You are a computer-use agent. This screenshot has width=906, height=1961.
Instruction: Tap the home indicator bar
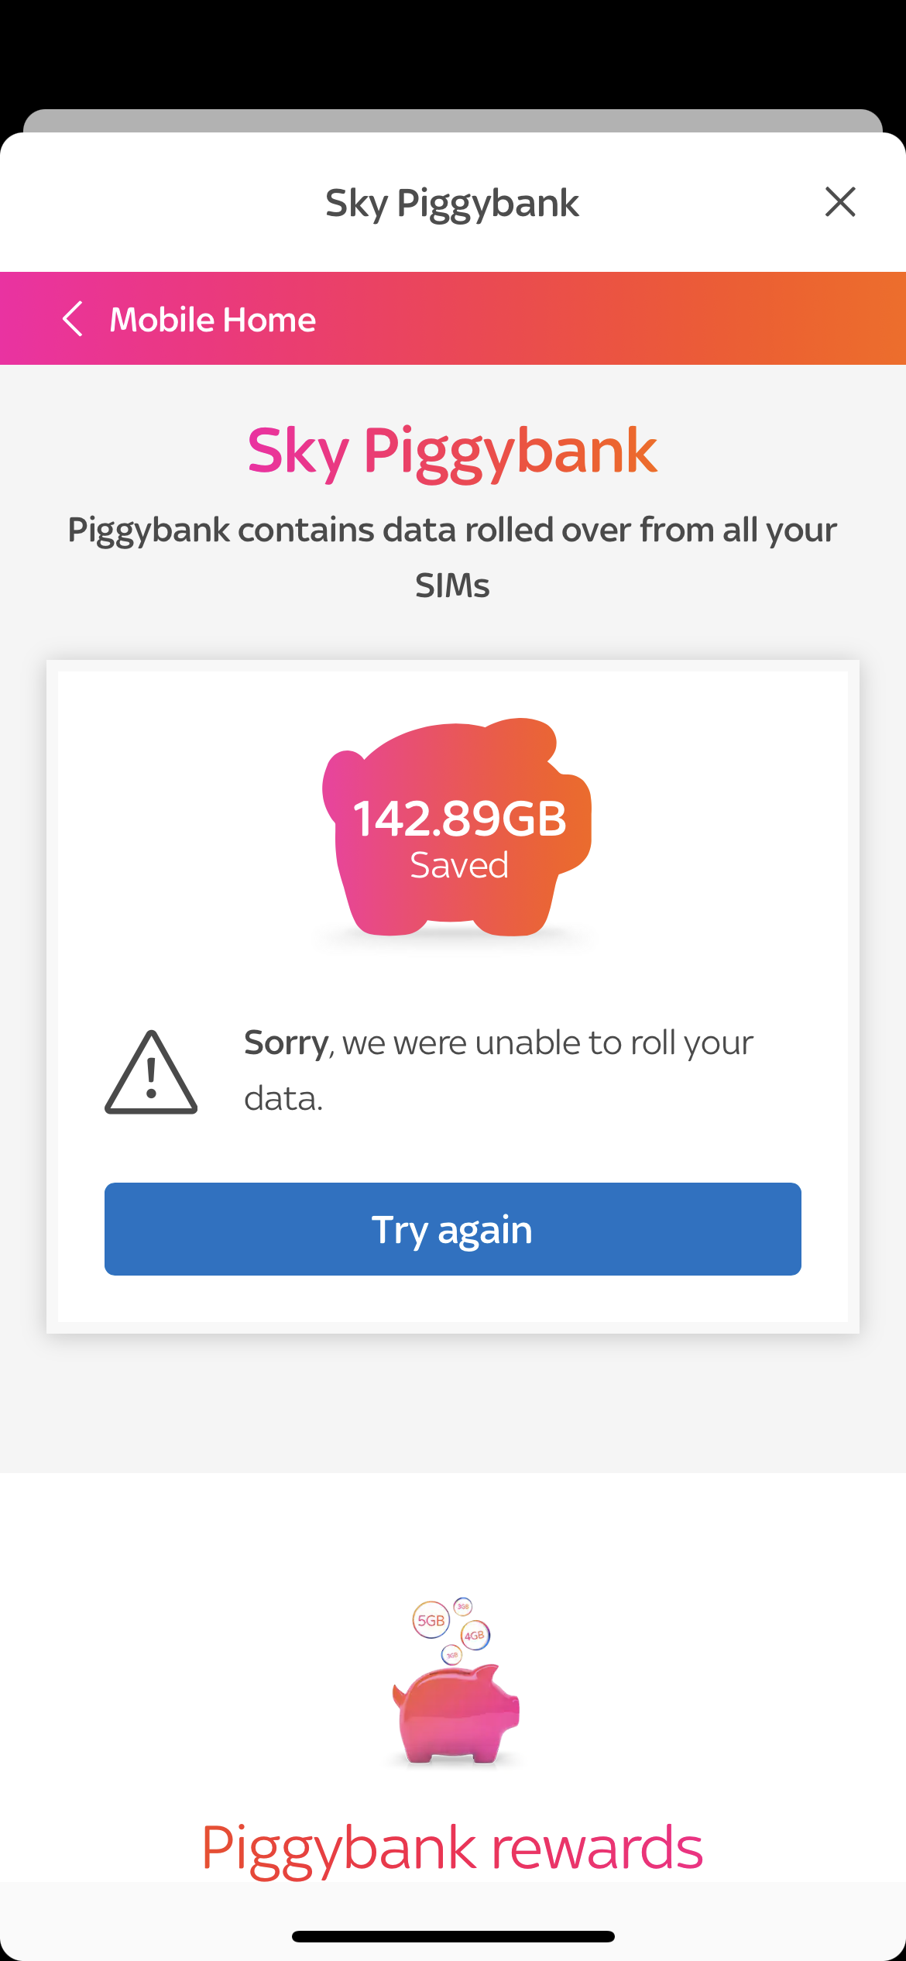[x=453, y=1936]
